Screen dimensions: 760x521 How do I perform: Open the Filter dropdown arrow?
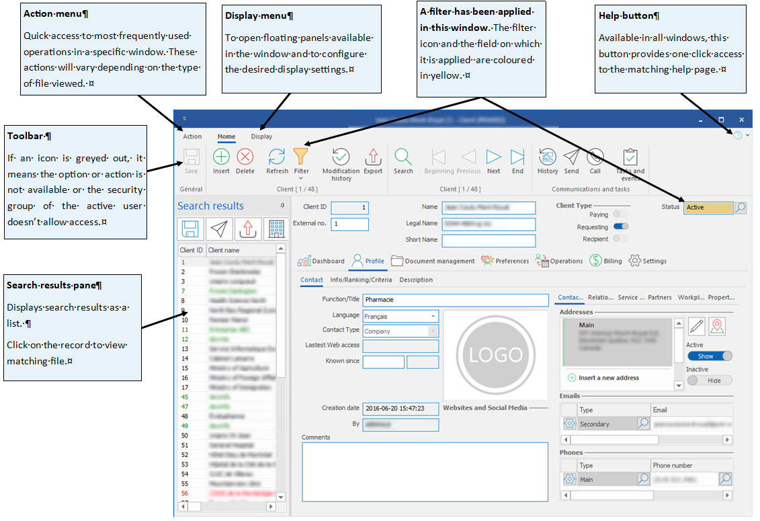[x=301, y=178]
